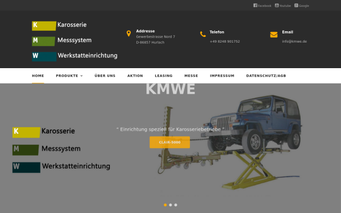Click the KMWE slide headline

[170, 89]
